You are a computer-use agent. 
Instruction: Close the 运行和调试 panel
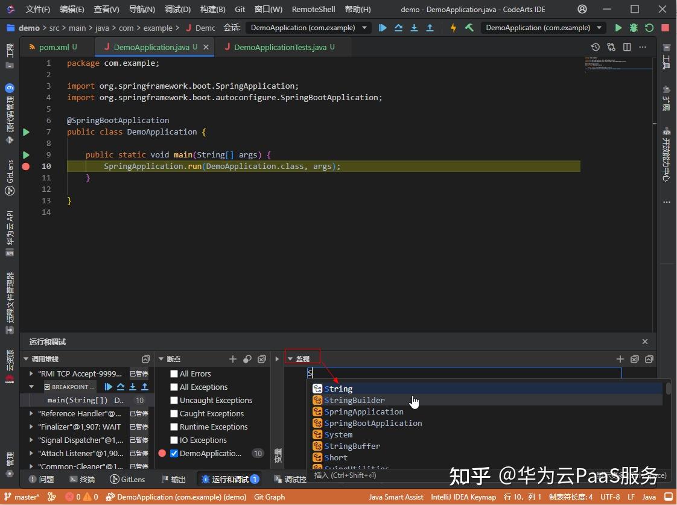[645, 342]
